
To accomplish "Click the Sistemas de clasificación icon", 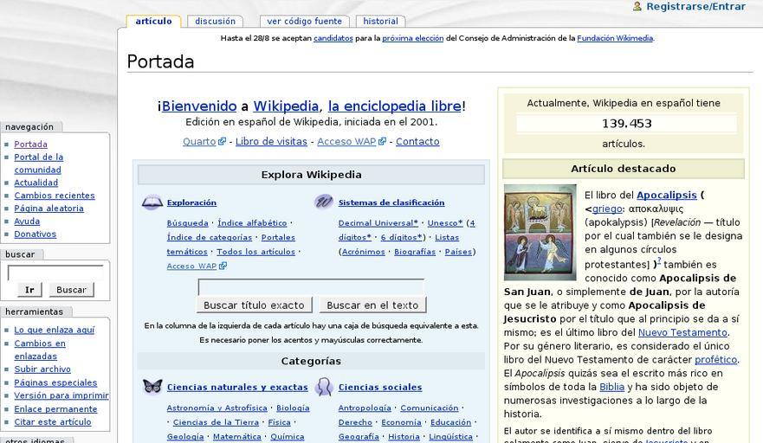I will (324, 202).
